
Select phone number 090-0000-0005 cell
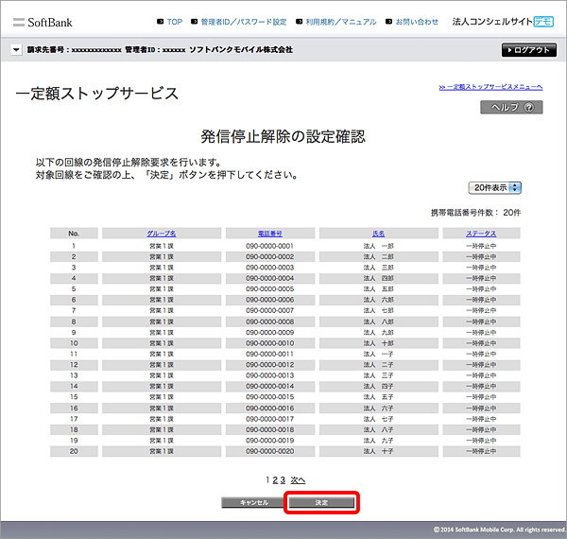tap(269, 289)
